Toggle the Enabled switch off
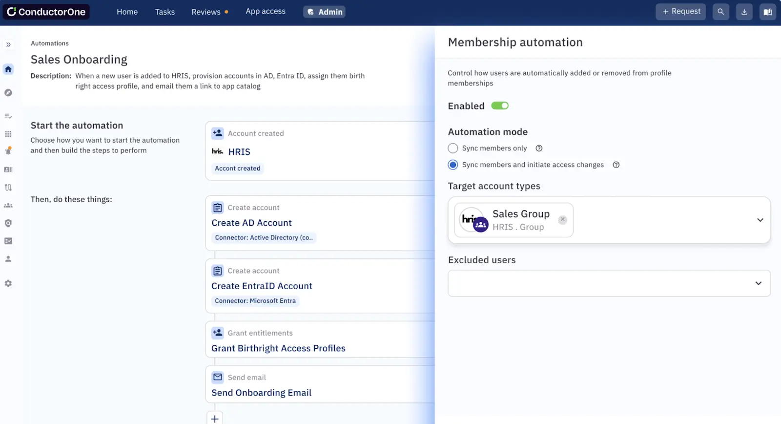Viewport: 781px width, 424px height. point(500,106)
